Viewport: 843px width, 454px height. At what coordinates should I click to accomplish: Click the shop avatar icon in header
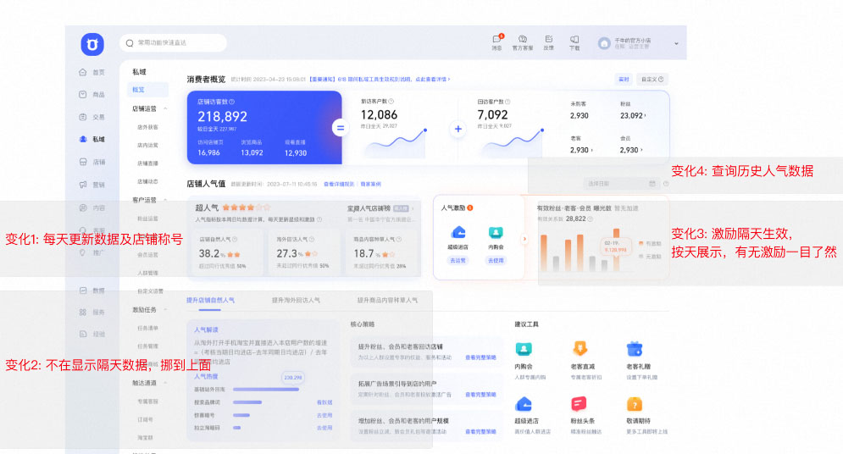[x=604, y=43]
